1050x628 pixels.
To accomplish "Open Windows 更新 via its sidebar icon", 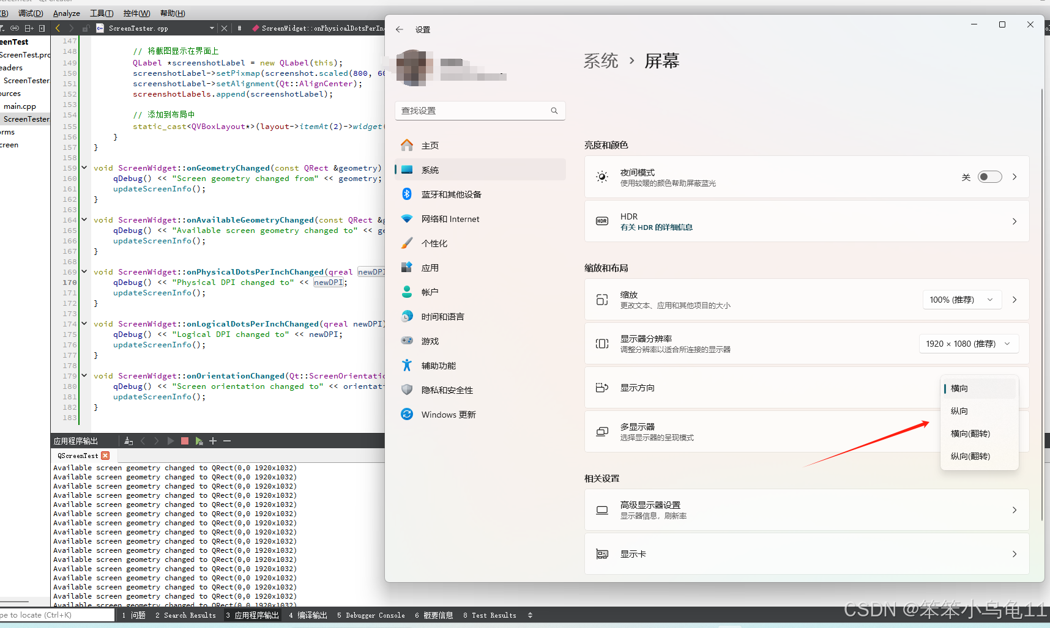I will (407, 414).
